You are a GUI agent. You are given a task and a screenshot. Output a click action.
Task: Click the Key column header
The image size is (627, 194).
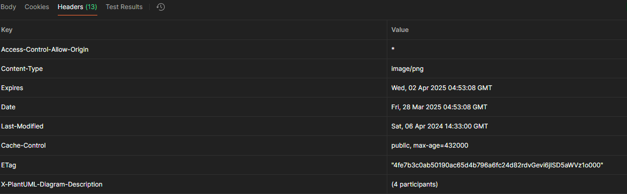tap(7, 30)
